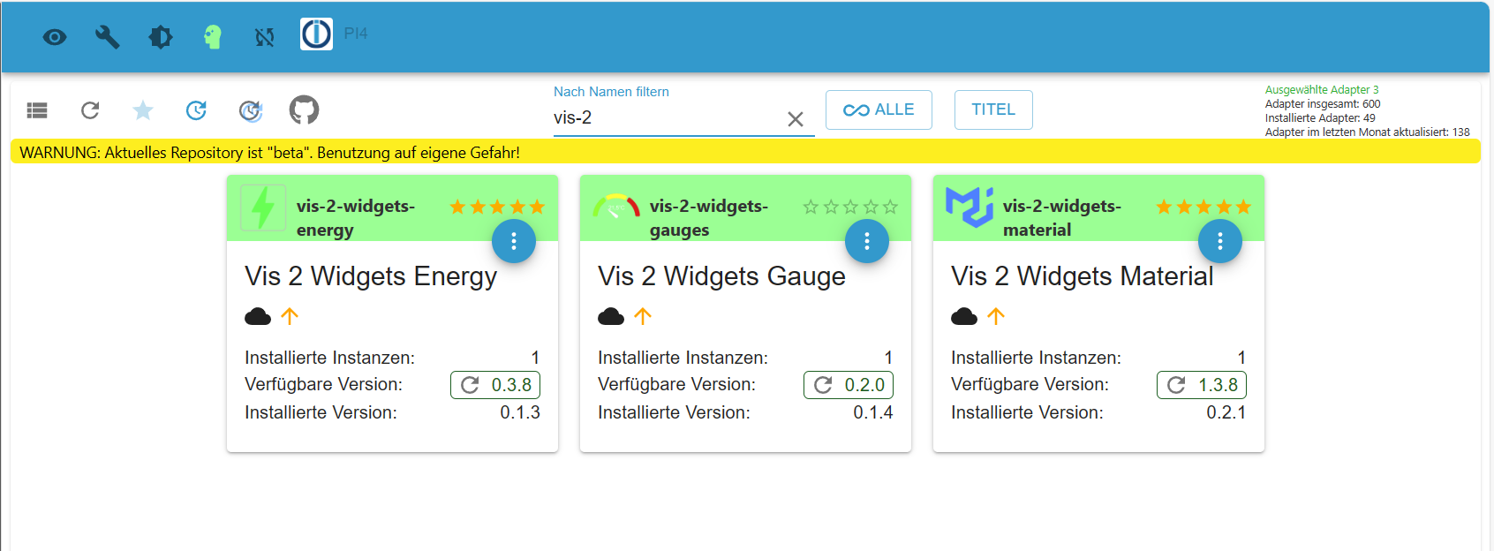Toggle the star favorites filter
Image resolution: width=1494 pixels, height=551 pixels.
(x=143, y=110)
